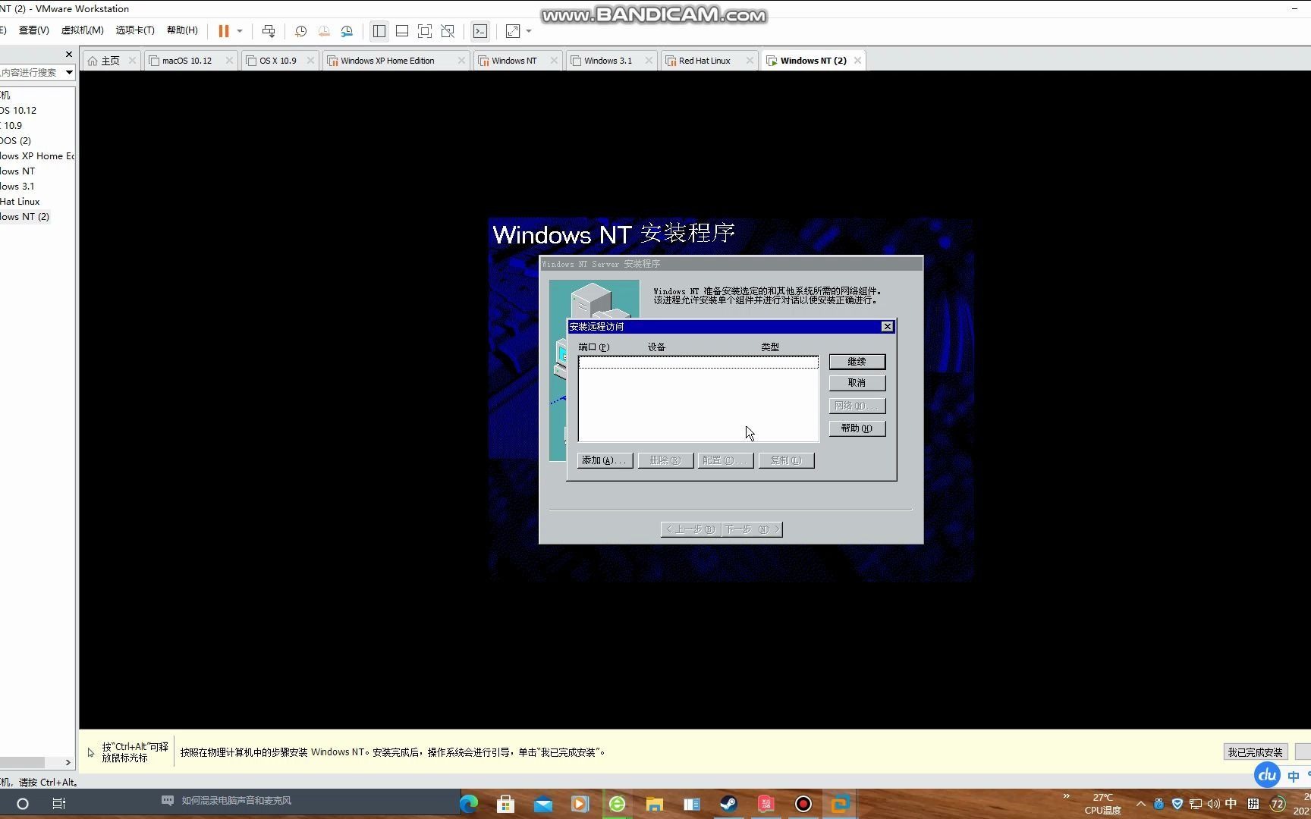
Task: Open the library search dropdown arrow
Action: point(69,73)
